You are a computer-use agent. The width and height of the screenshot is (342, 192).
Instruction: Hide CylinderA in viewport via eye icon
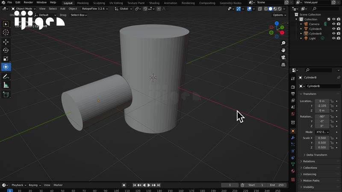(x=334, y=29)
